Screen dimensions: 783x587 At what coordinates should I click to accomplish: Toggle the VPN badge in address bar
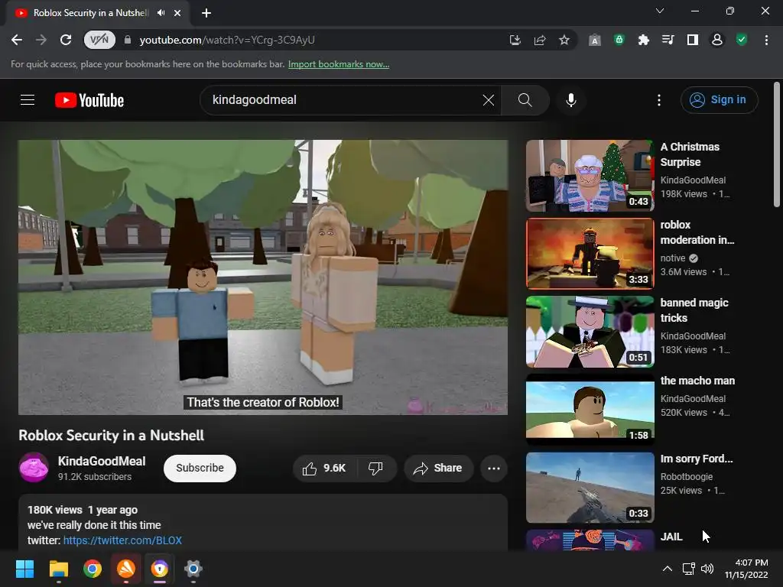coord(99,40)
